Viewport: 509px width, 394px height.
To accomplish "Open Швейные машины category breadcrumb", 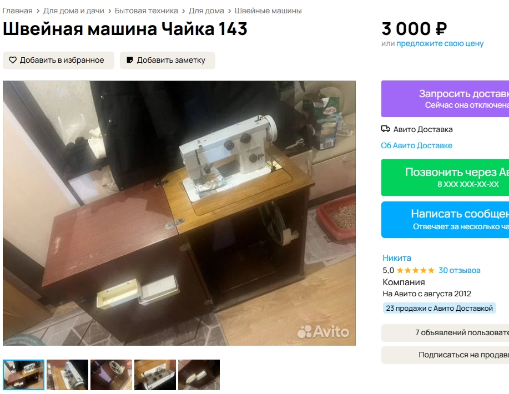I will pos(268,11).
